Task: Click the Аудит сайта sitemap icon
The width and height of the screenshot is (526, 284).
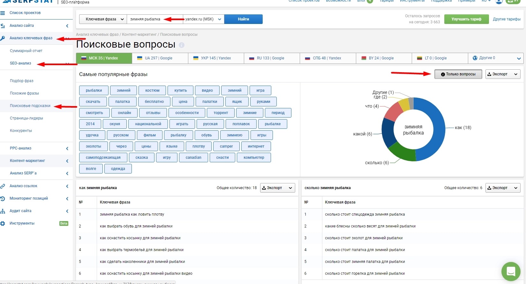Action: coord(3,211)
